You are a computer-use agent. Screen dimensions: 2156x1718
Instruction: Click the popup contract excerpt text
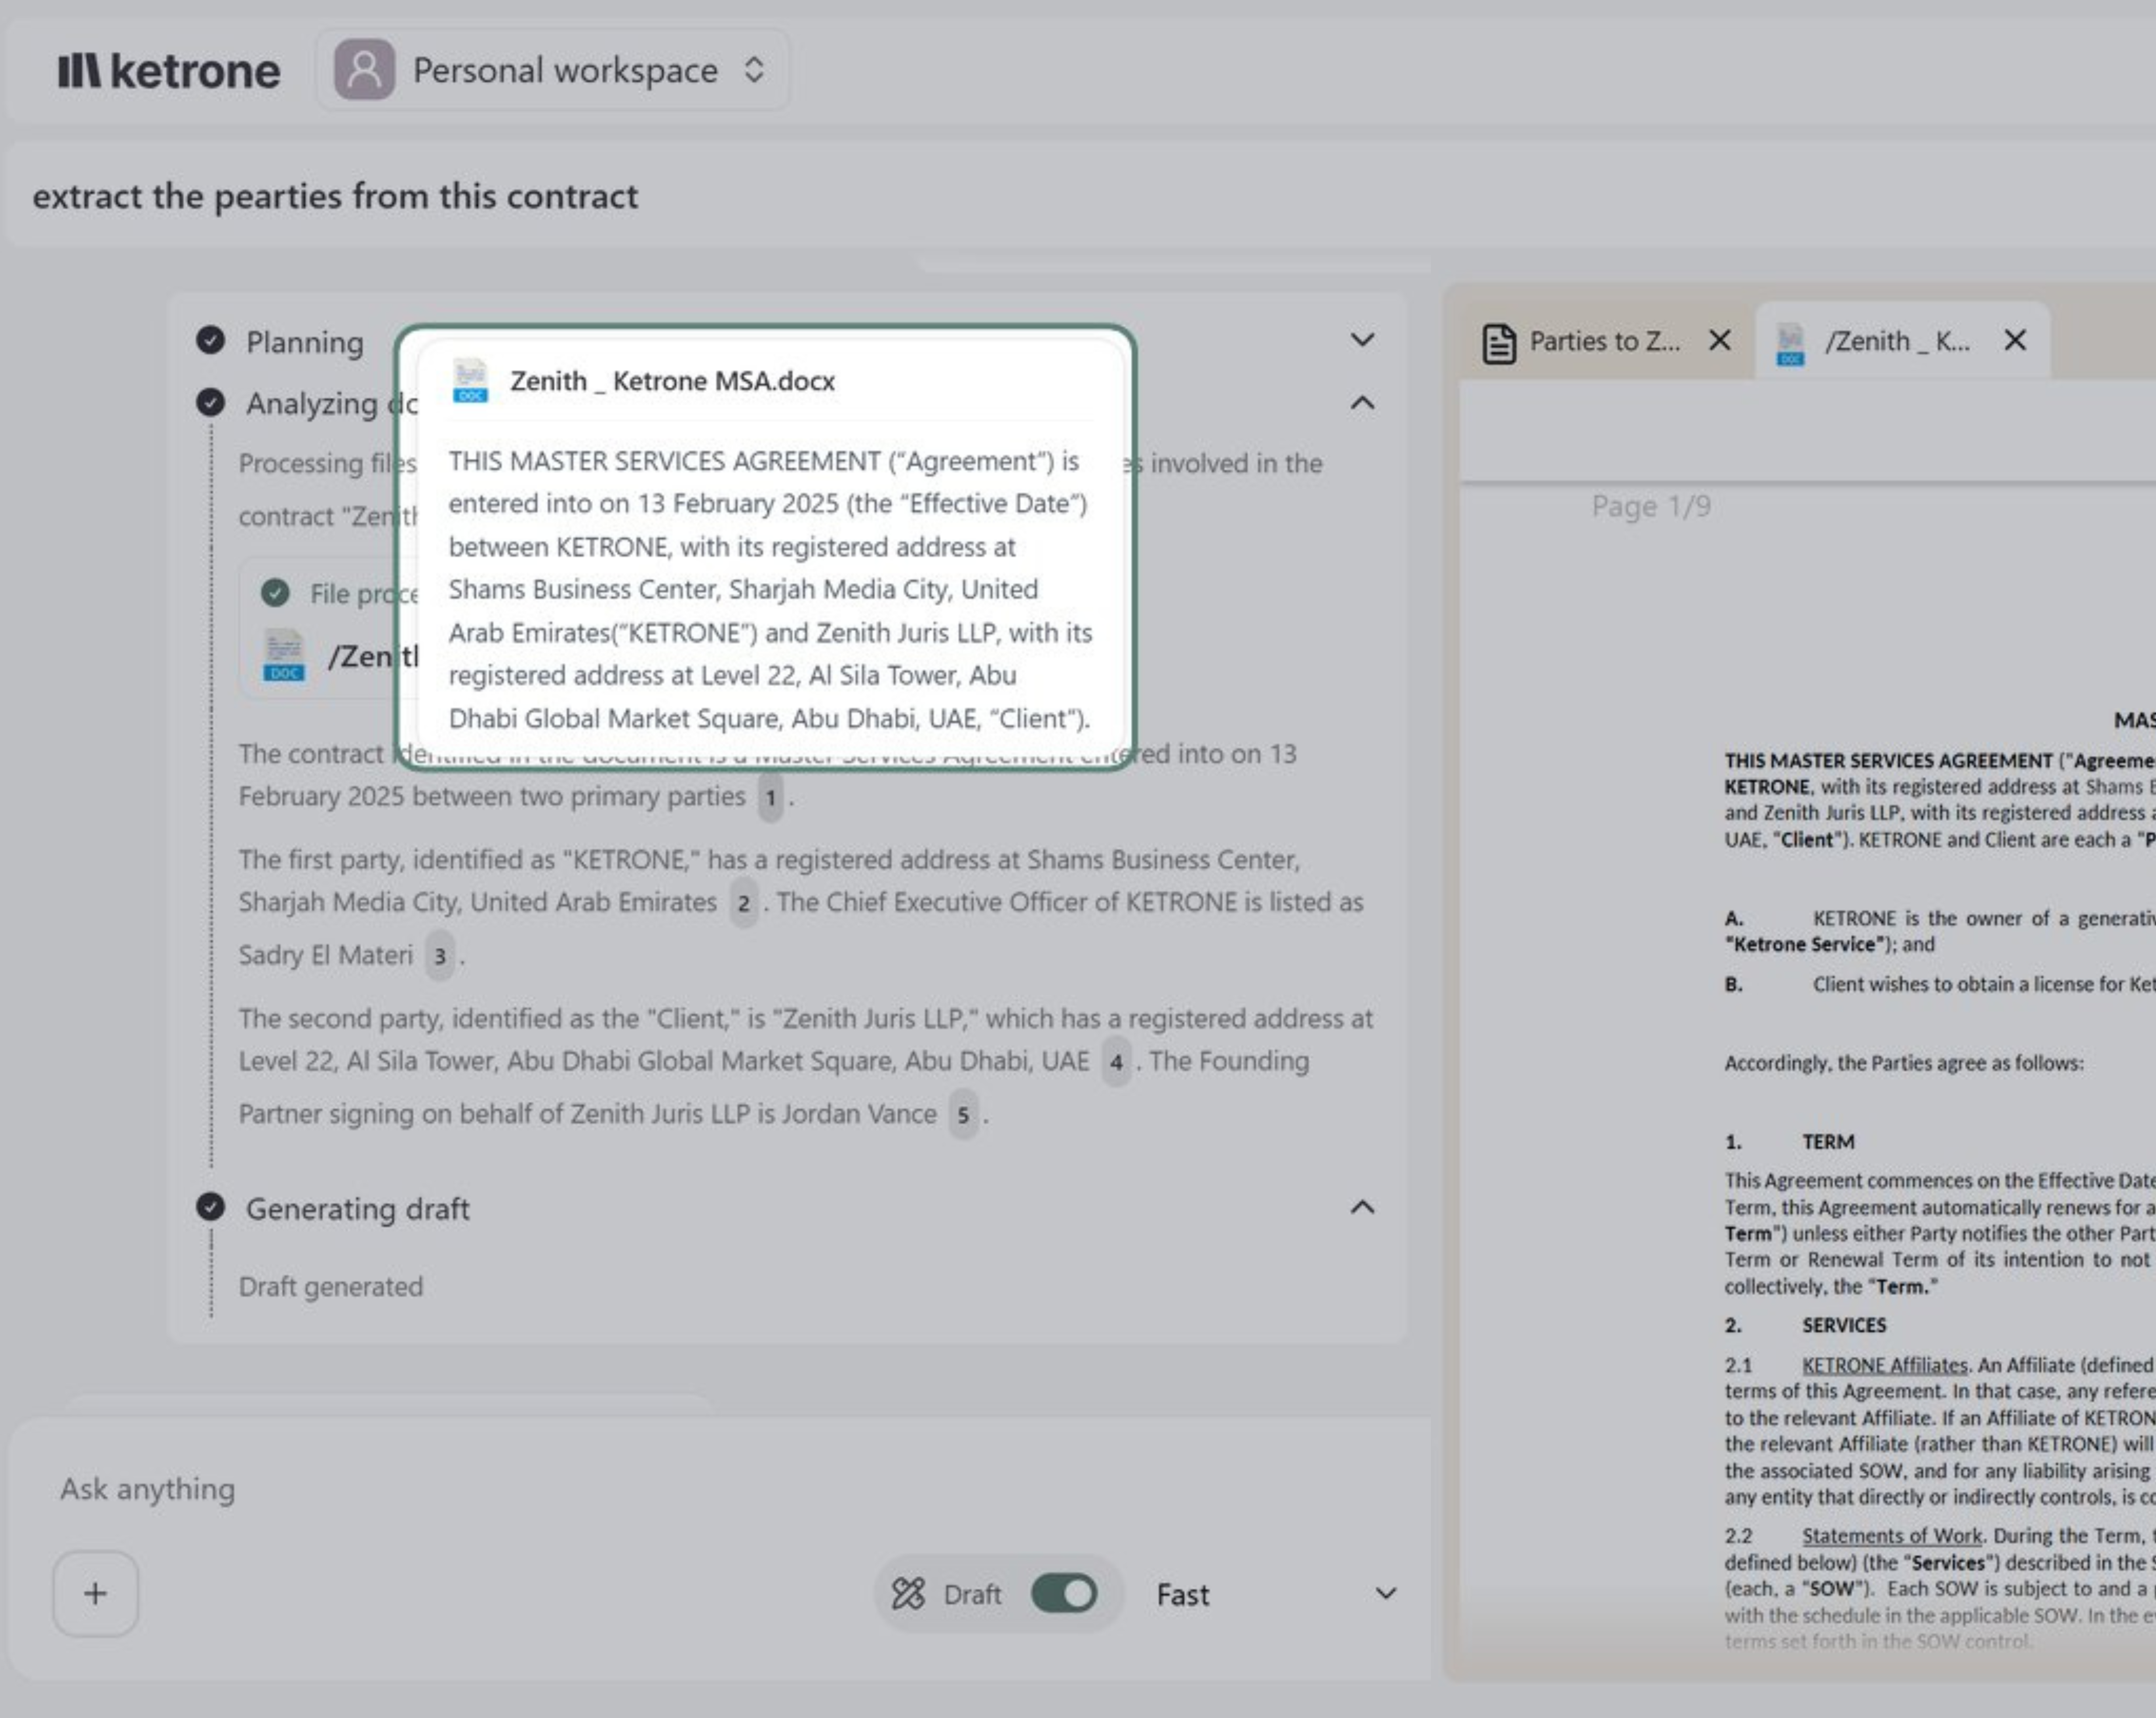(770, 590)
